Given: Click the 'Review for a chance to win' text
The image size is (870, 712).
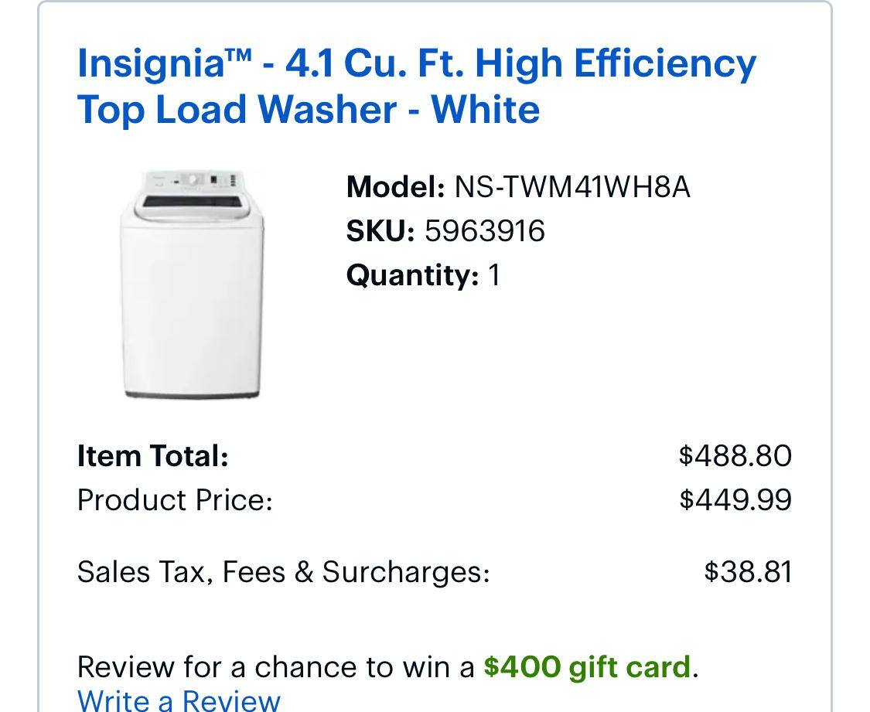Looking at the screenshot, I should coord(275,666).
